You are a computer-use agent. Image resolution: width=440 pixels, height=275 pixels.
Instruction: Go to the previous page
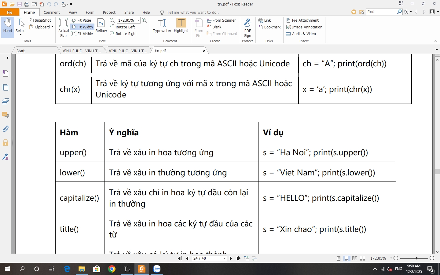[187, 258]
